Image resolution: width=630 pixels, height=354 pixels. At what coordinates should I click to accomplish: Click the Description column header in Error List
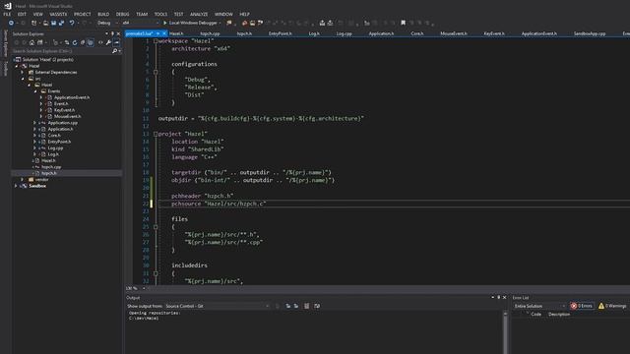(x=559, y=315)
